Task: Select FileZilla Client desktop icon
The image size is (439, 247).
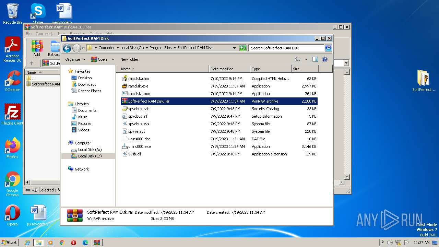Action: tap(12, 115)
